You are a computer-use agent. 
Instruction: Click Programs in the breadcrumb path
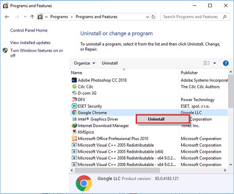point(59,17)
